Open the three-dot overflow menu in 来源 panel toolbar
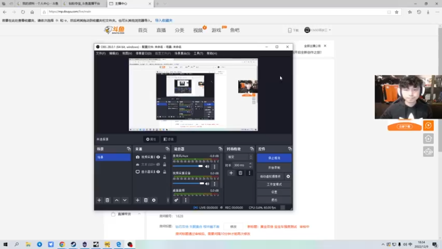442x249 pixels. tap(168, 200)
